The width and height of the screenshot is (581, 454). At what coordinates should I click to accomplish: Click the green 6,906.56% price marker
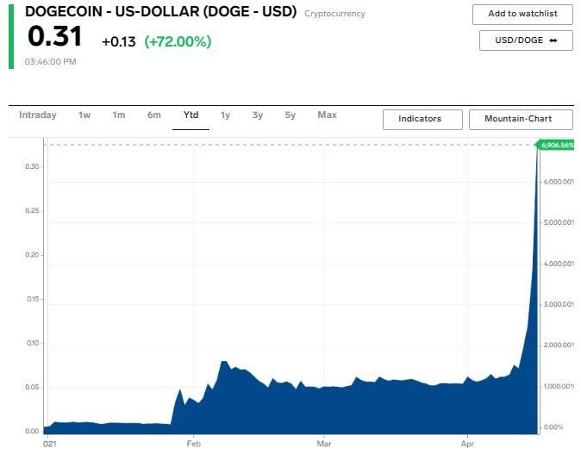[x=556, y=145]
